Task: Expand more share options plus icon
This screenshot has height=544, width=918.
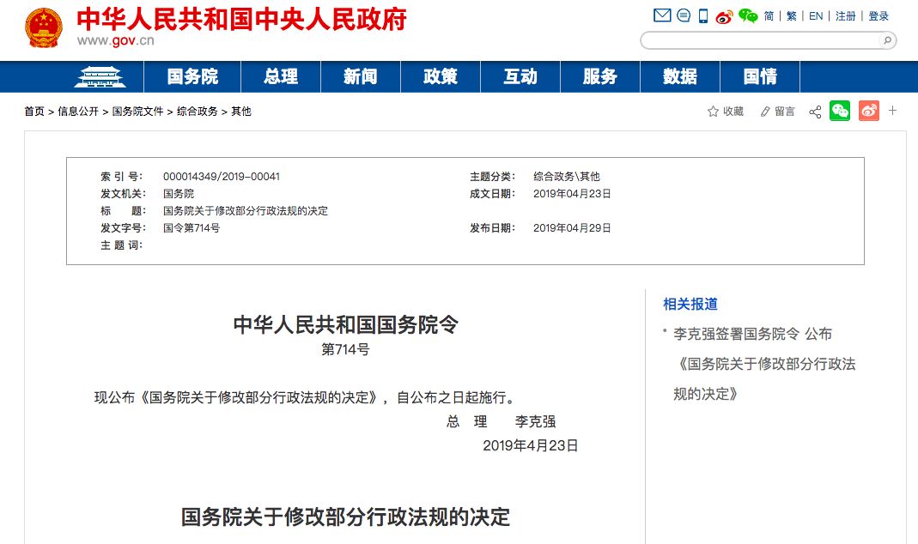Action: (892, 110)
